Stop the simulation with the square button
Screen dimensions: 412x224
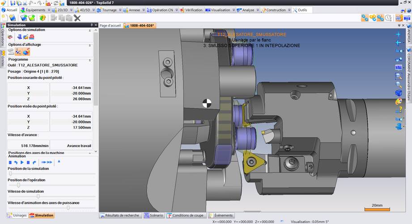(x=10, y=162)
